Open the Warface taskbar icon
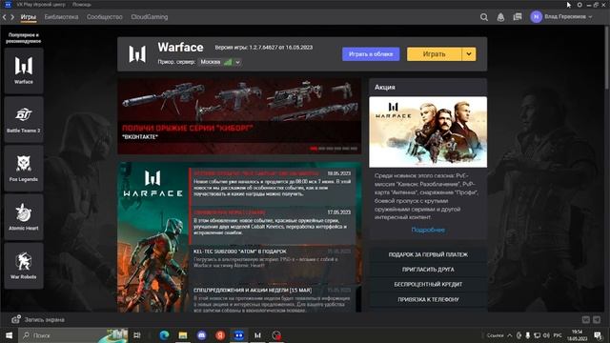The image size is (610, 343). tap(257, 335)
